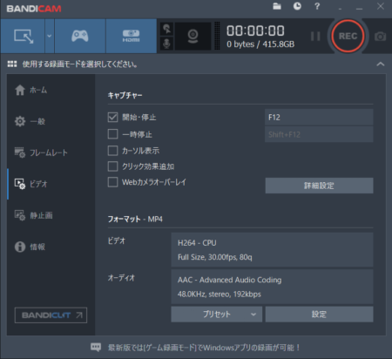Click the H264 - CPU video codec text
This screenshot has height=359, width=392.
click(x=197, y=243)
